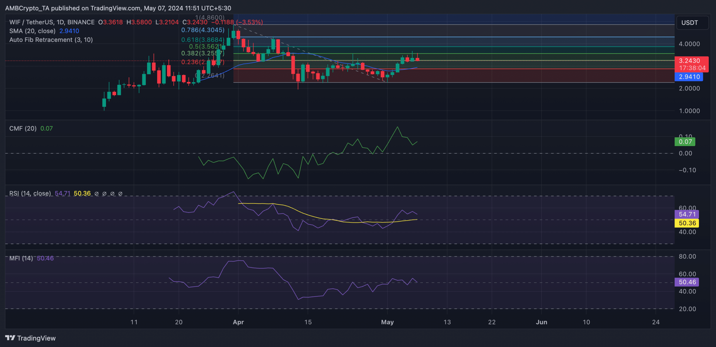Click the 80.00 MFI axis label
716x347 pixels.
[687, 257]
